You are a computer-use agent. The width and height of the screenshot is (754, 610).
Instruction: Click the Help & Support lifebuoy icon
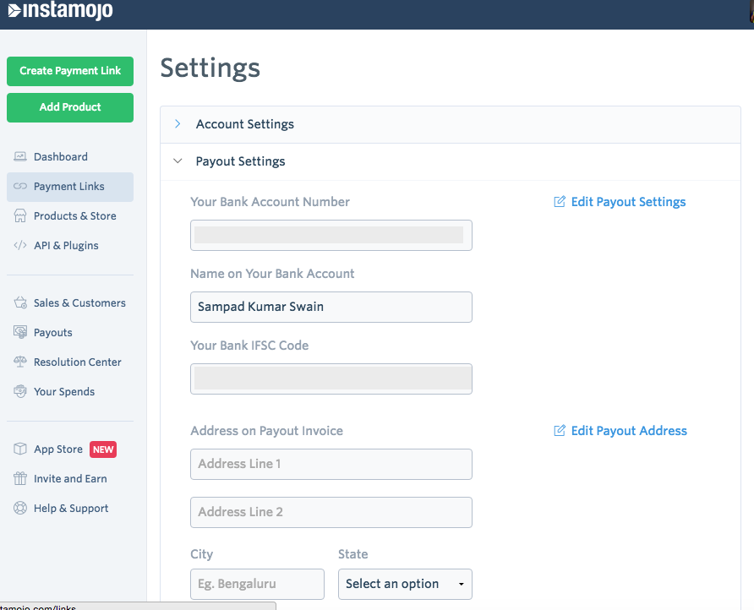[20, 509]
